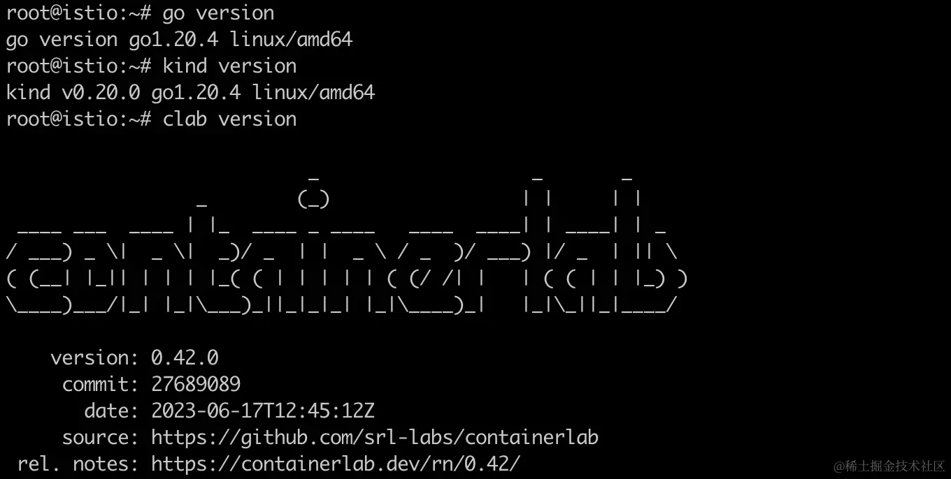Click the containerlab GitHub source URL
This screenshot has height=479, width=951.
(x=375, y=438)
